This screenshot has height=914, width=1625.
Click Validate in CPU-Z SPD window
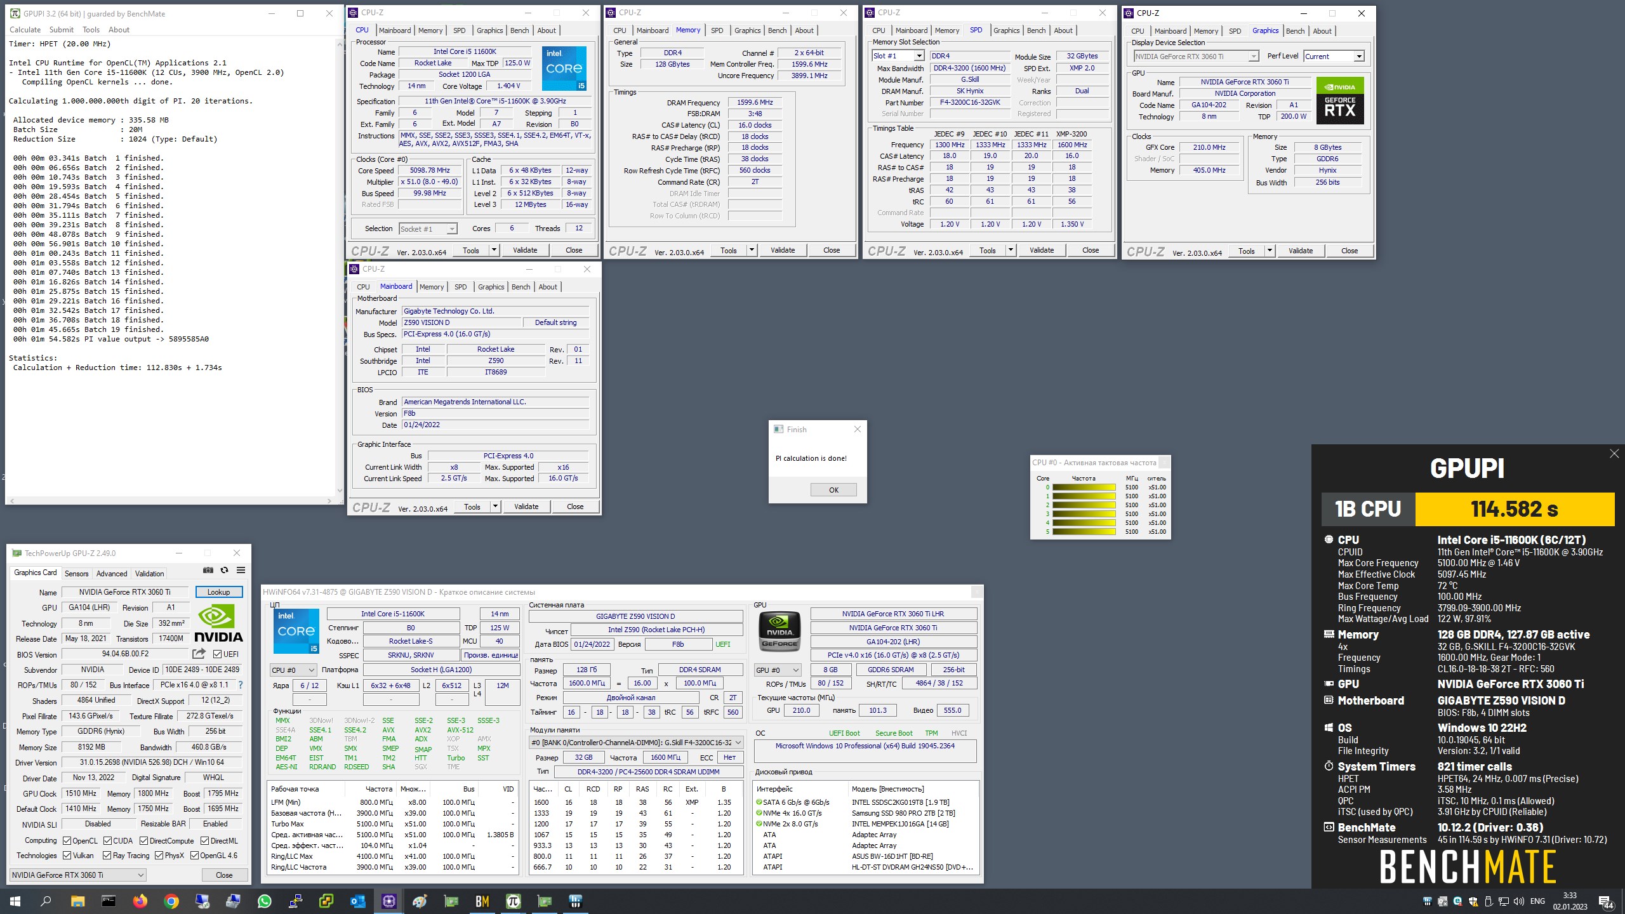click(x=1042, y=251)
